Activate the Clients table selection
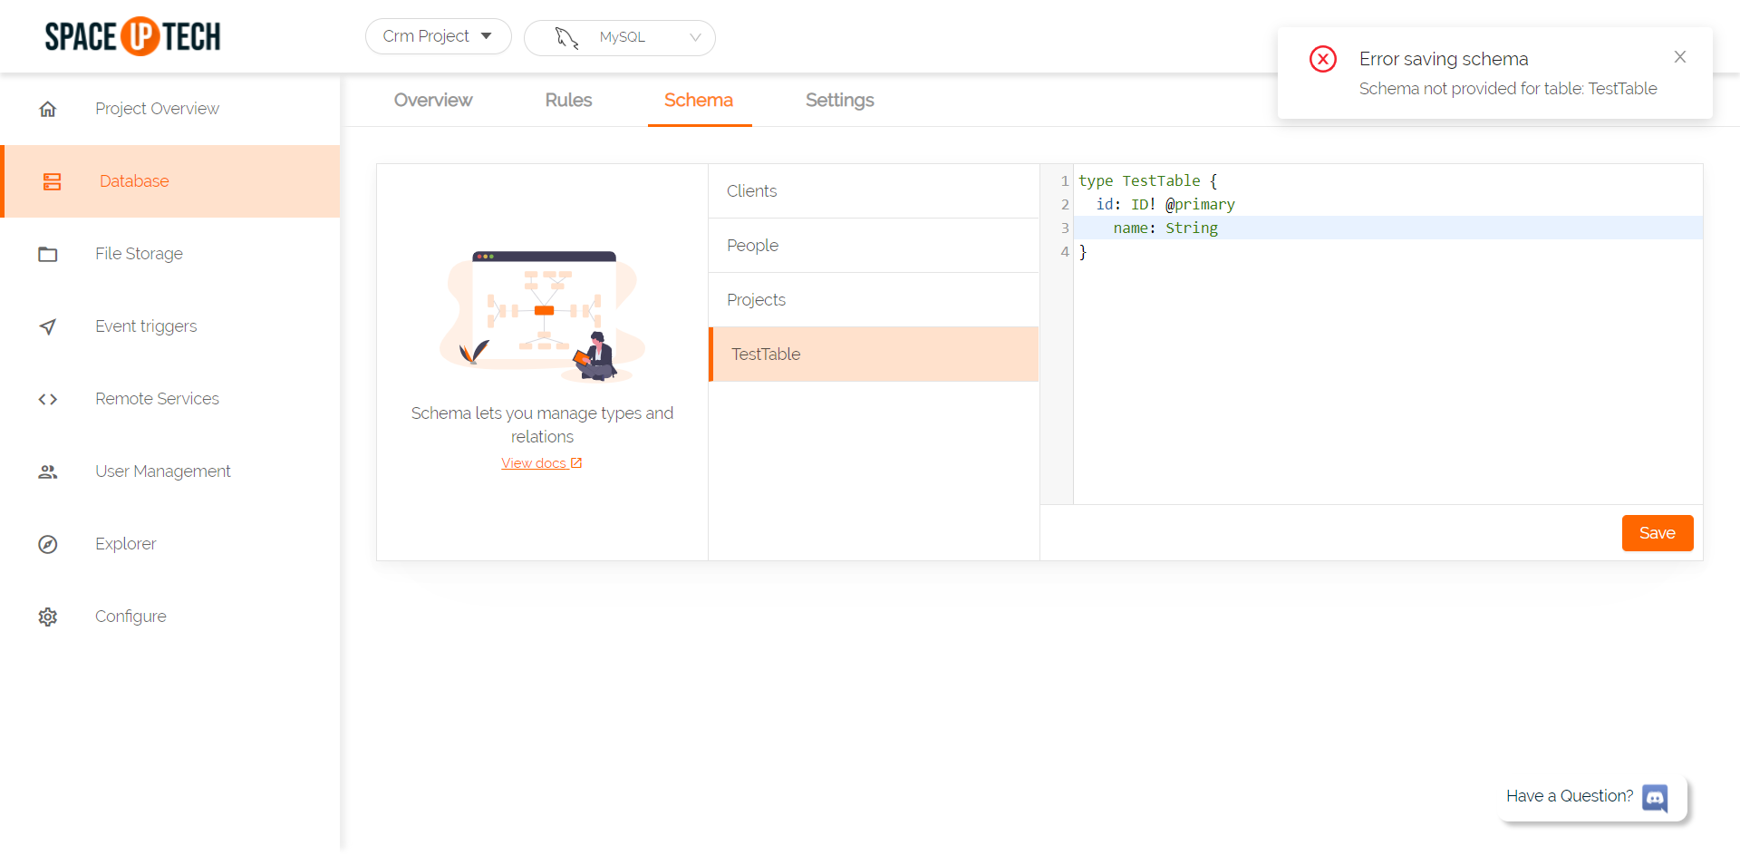The image size is (1740, 855). point(751,190)
